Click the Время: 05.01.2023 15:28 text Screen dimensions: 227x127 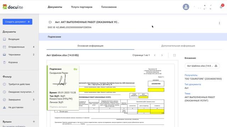coord(62,92)
